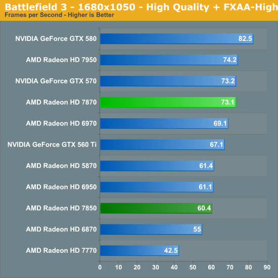Viewport: 278px width, 278px height.
Task: Click the chart title 'Battlefield 3 - 1680x1050'
Action: (70, 7)
